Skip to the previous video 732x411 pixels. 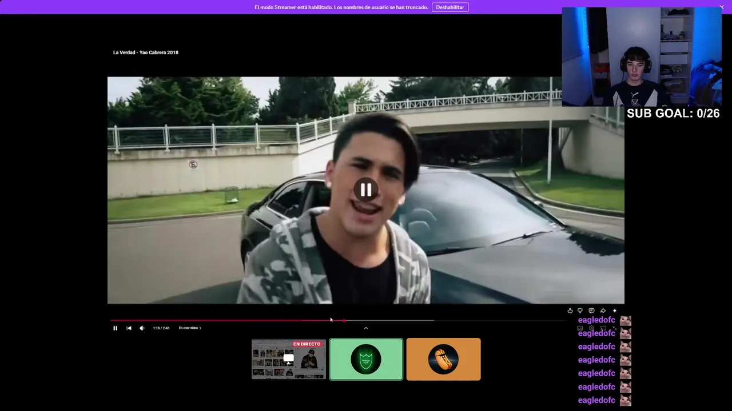click(x=129, y=328)
